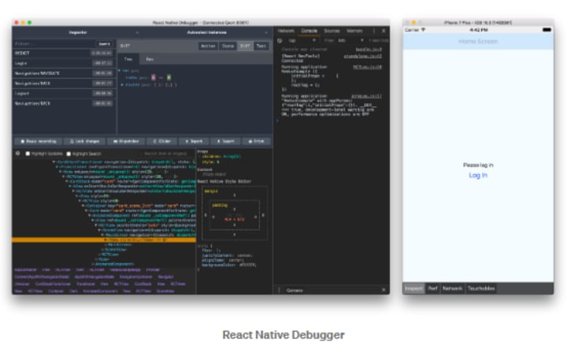This screenshot has width=567, height=349.
Task: Select the Raw view sub-tab
Action: pos(150,59)
